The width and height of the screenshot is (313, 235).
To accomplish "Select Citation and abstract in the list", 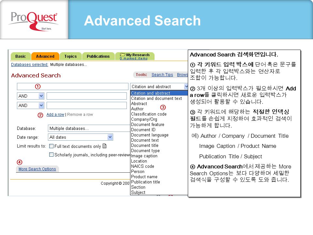I will [159, 93].
